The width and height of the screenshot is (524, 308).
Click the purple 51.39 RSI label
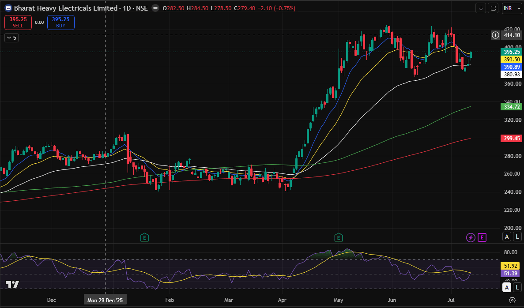[x=510, y=274]
